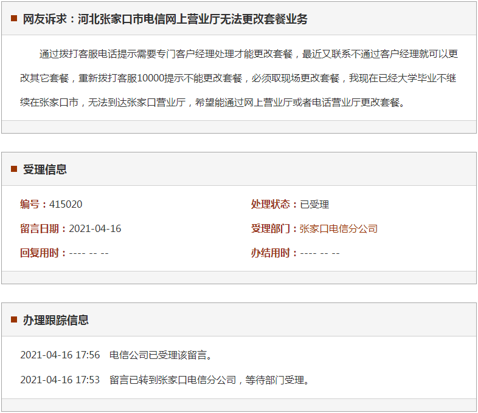Click the timestamp 2021-04-16 17:53

pos(60,380)
